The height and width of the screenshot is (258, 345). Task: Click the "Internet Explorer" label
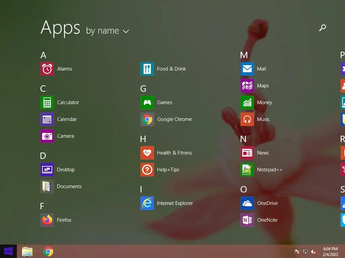coord(175,203)
